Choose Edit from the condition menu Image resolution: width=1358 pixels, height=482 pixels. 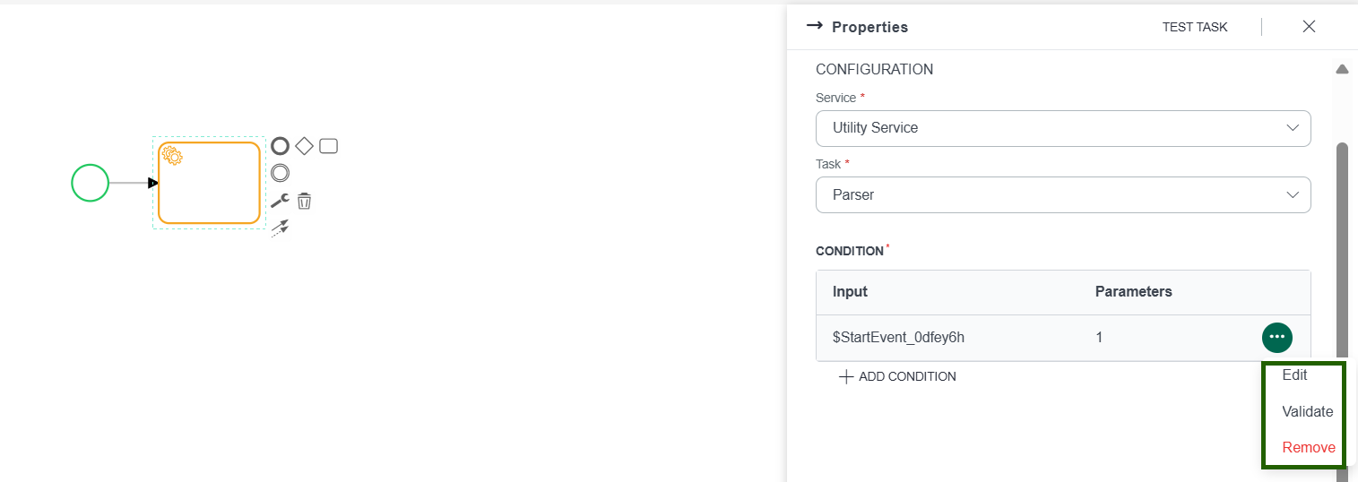tap(1294, 374)
